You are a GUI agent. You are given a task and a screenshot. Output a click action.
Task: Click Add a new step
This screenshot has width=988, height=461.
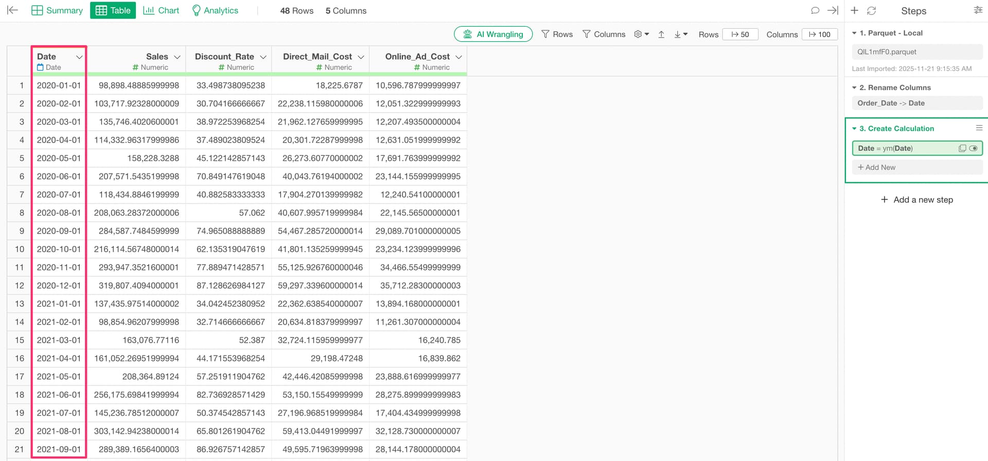click(916, 200)
